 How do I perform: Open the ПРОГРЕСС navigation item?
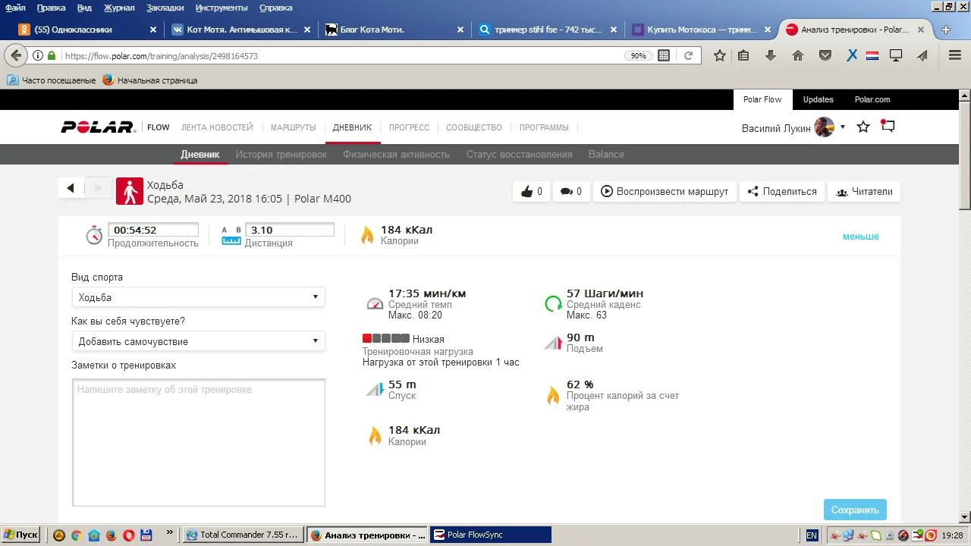click(x=409, y=127)
